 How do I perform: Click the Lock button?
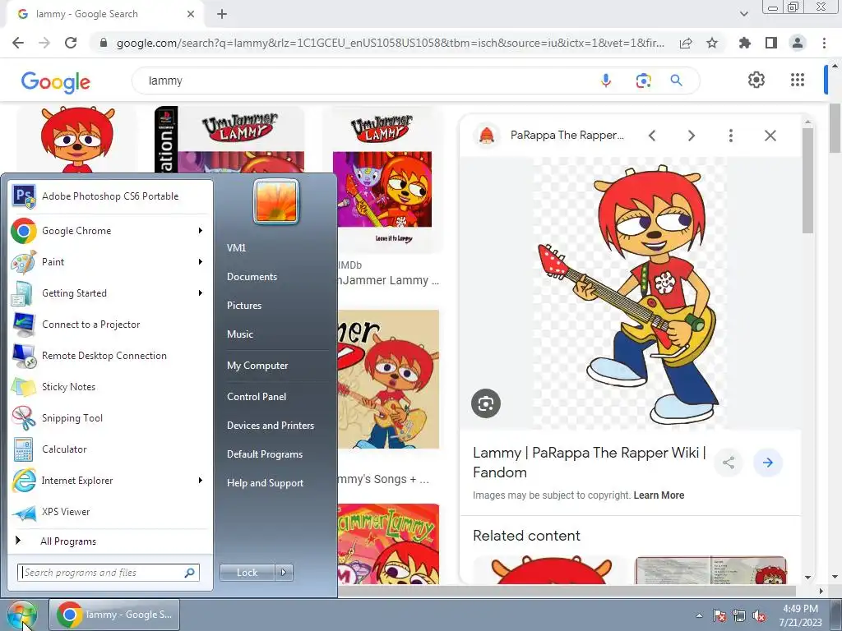(248, 573)
